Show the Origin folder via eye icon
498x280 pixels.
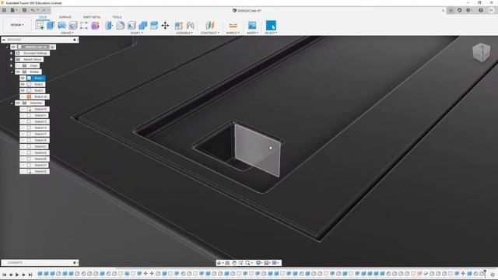click(18, 65)
